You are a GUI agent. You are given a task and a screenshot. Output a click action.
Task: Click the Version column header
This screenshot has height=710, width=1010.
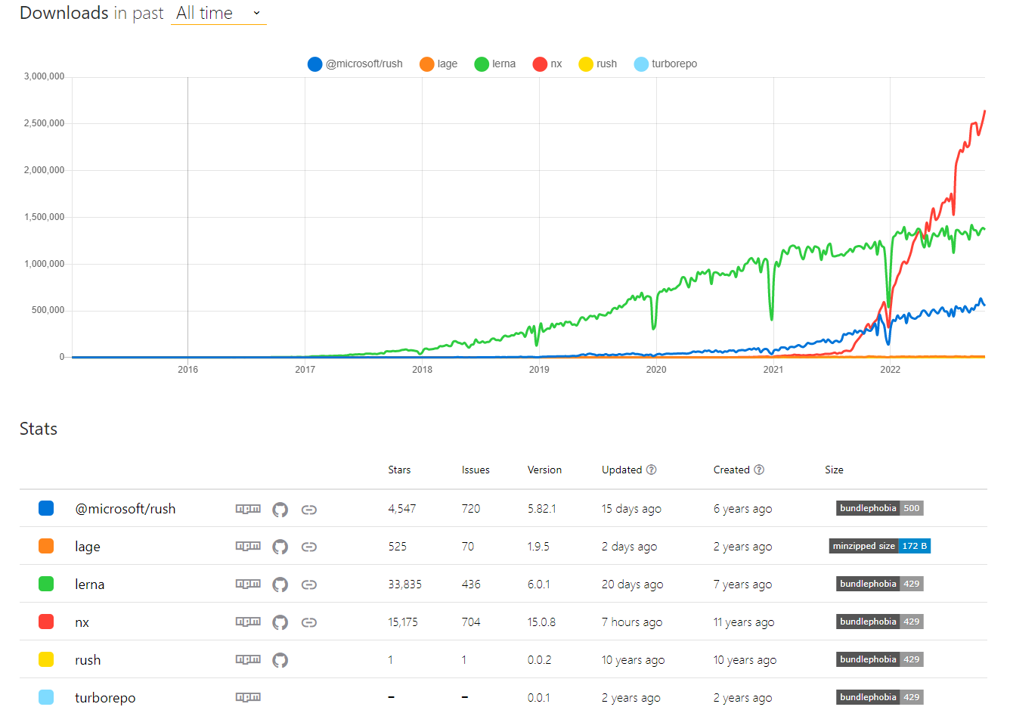[x=544, y=470]
